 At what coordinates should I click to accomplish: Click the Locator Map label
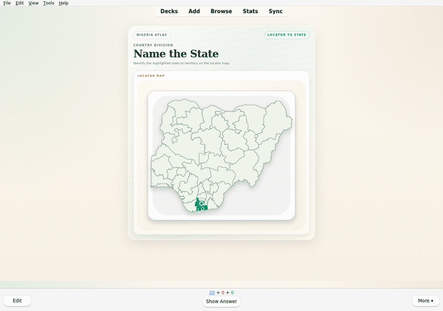pyautogui.click(x=151, y=76)
